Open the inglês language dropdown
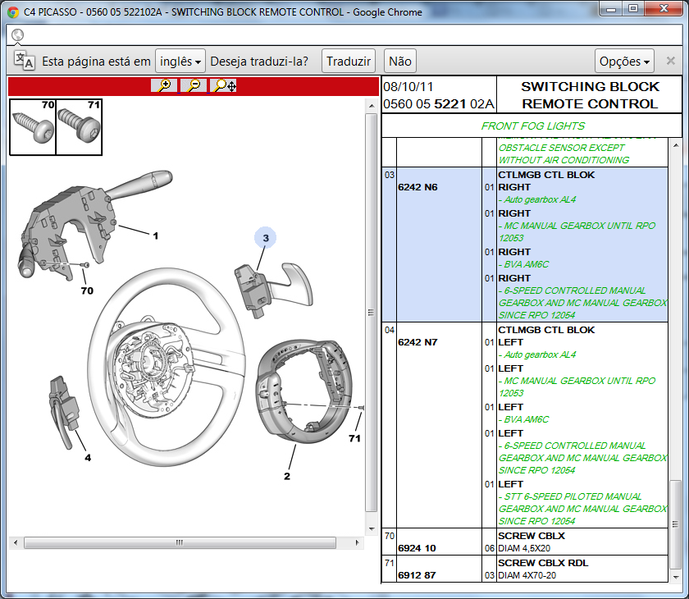This screenshot has height=599, width=689. coord(180,61)
